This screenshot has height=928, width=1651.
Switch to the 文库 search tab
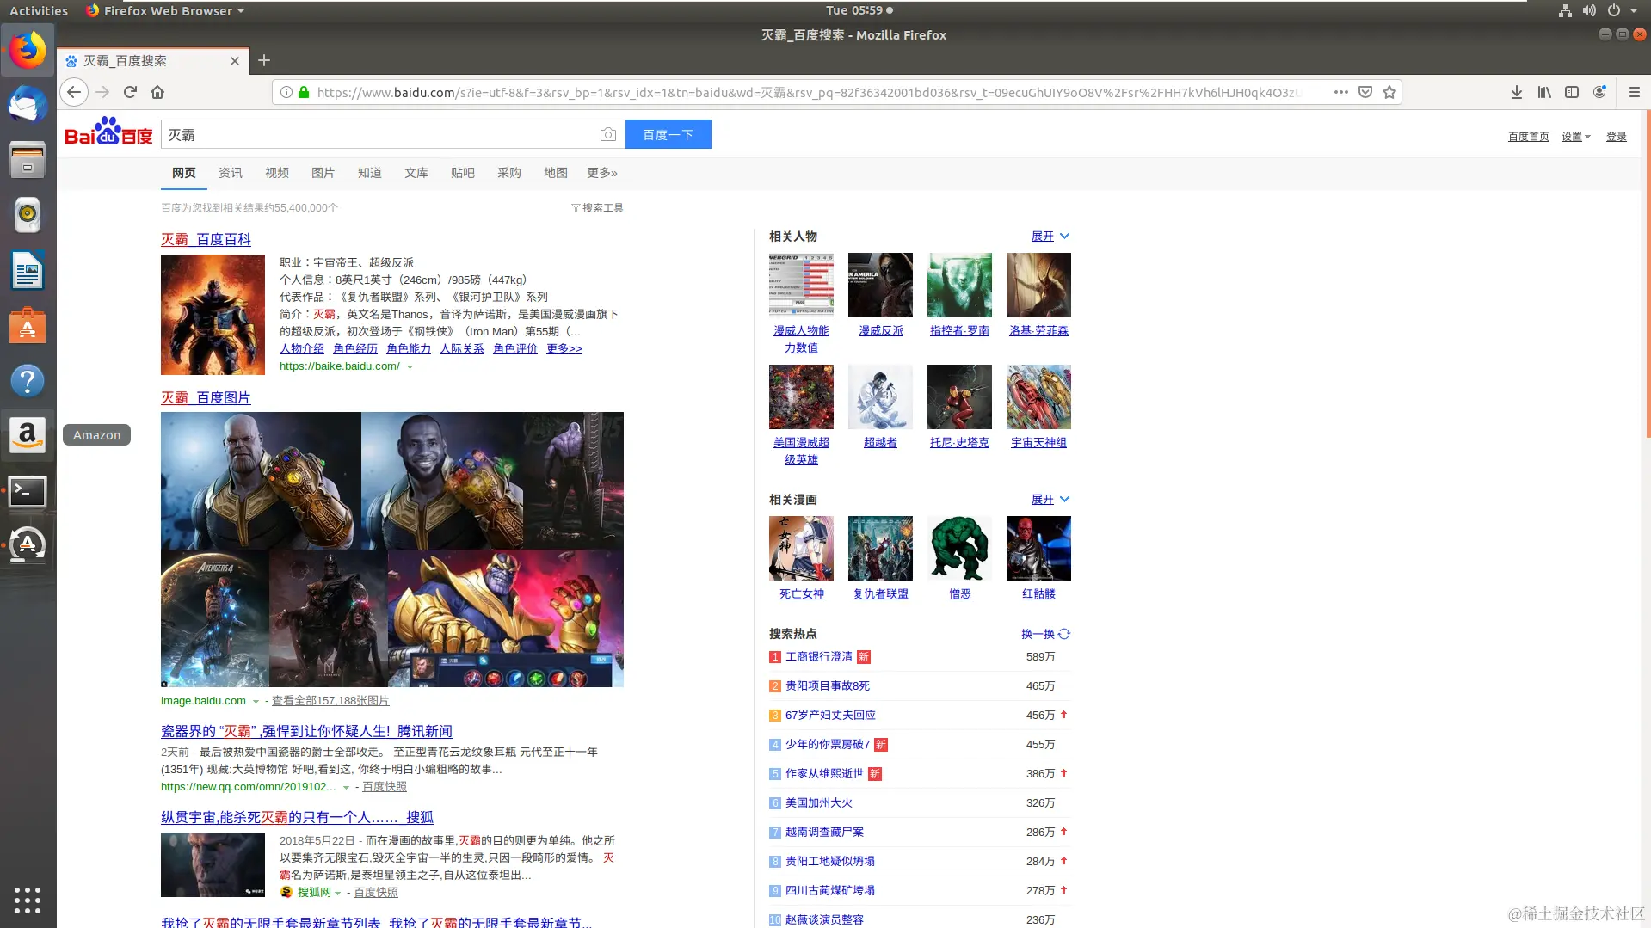click(416, 173)
